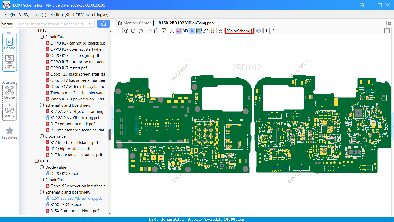Select the R15X 2BD192 YiDianTong.pcb tab

point(186,23)
